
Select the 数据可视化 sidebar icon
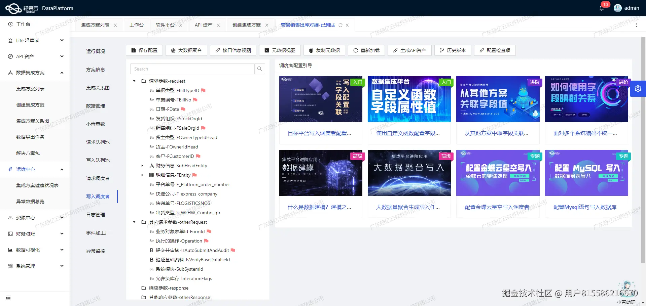point(10,250)
